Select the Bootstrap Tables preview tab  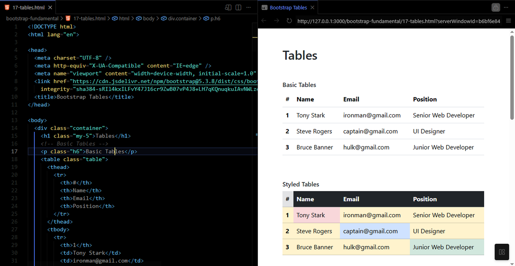pyautogui.click(x=288, y=8)
